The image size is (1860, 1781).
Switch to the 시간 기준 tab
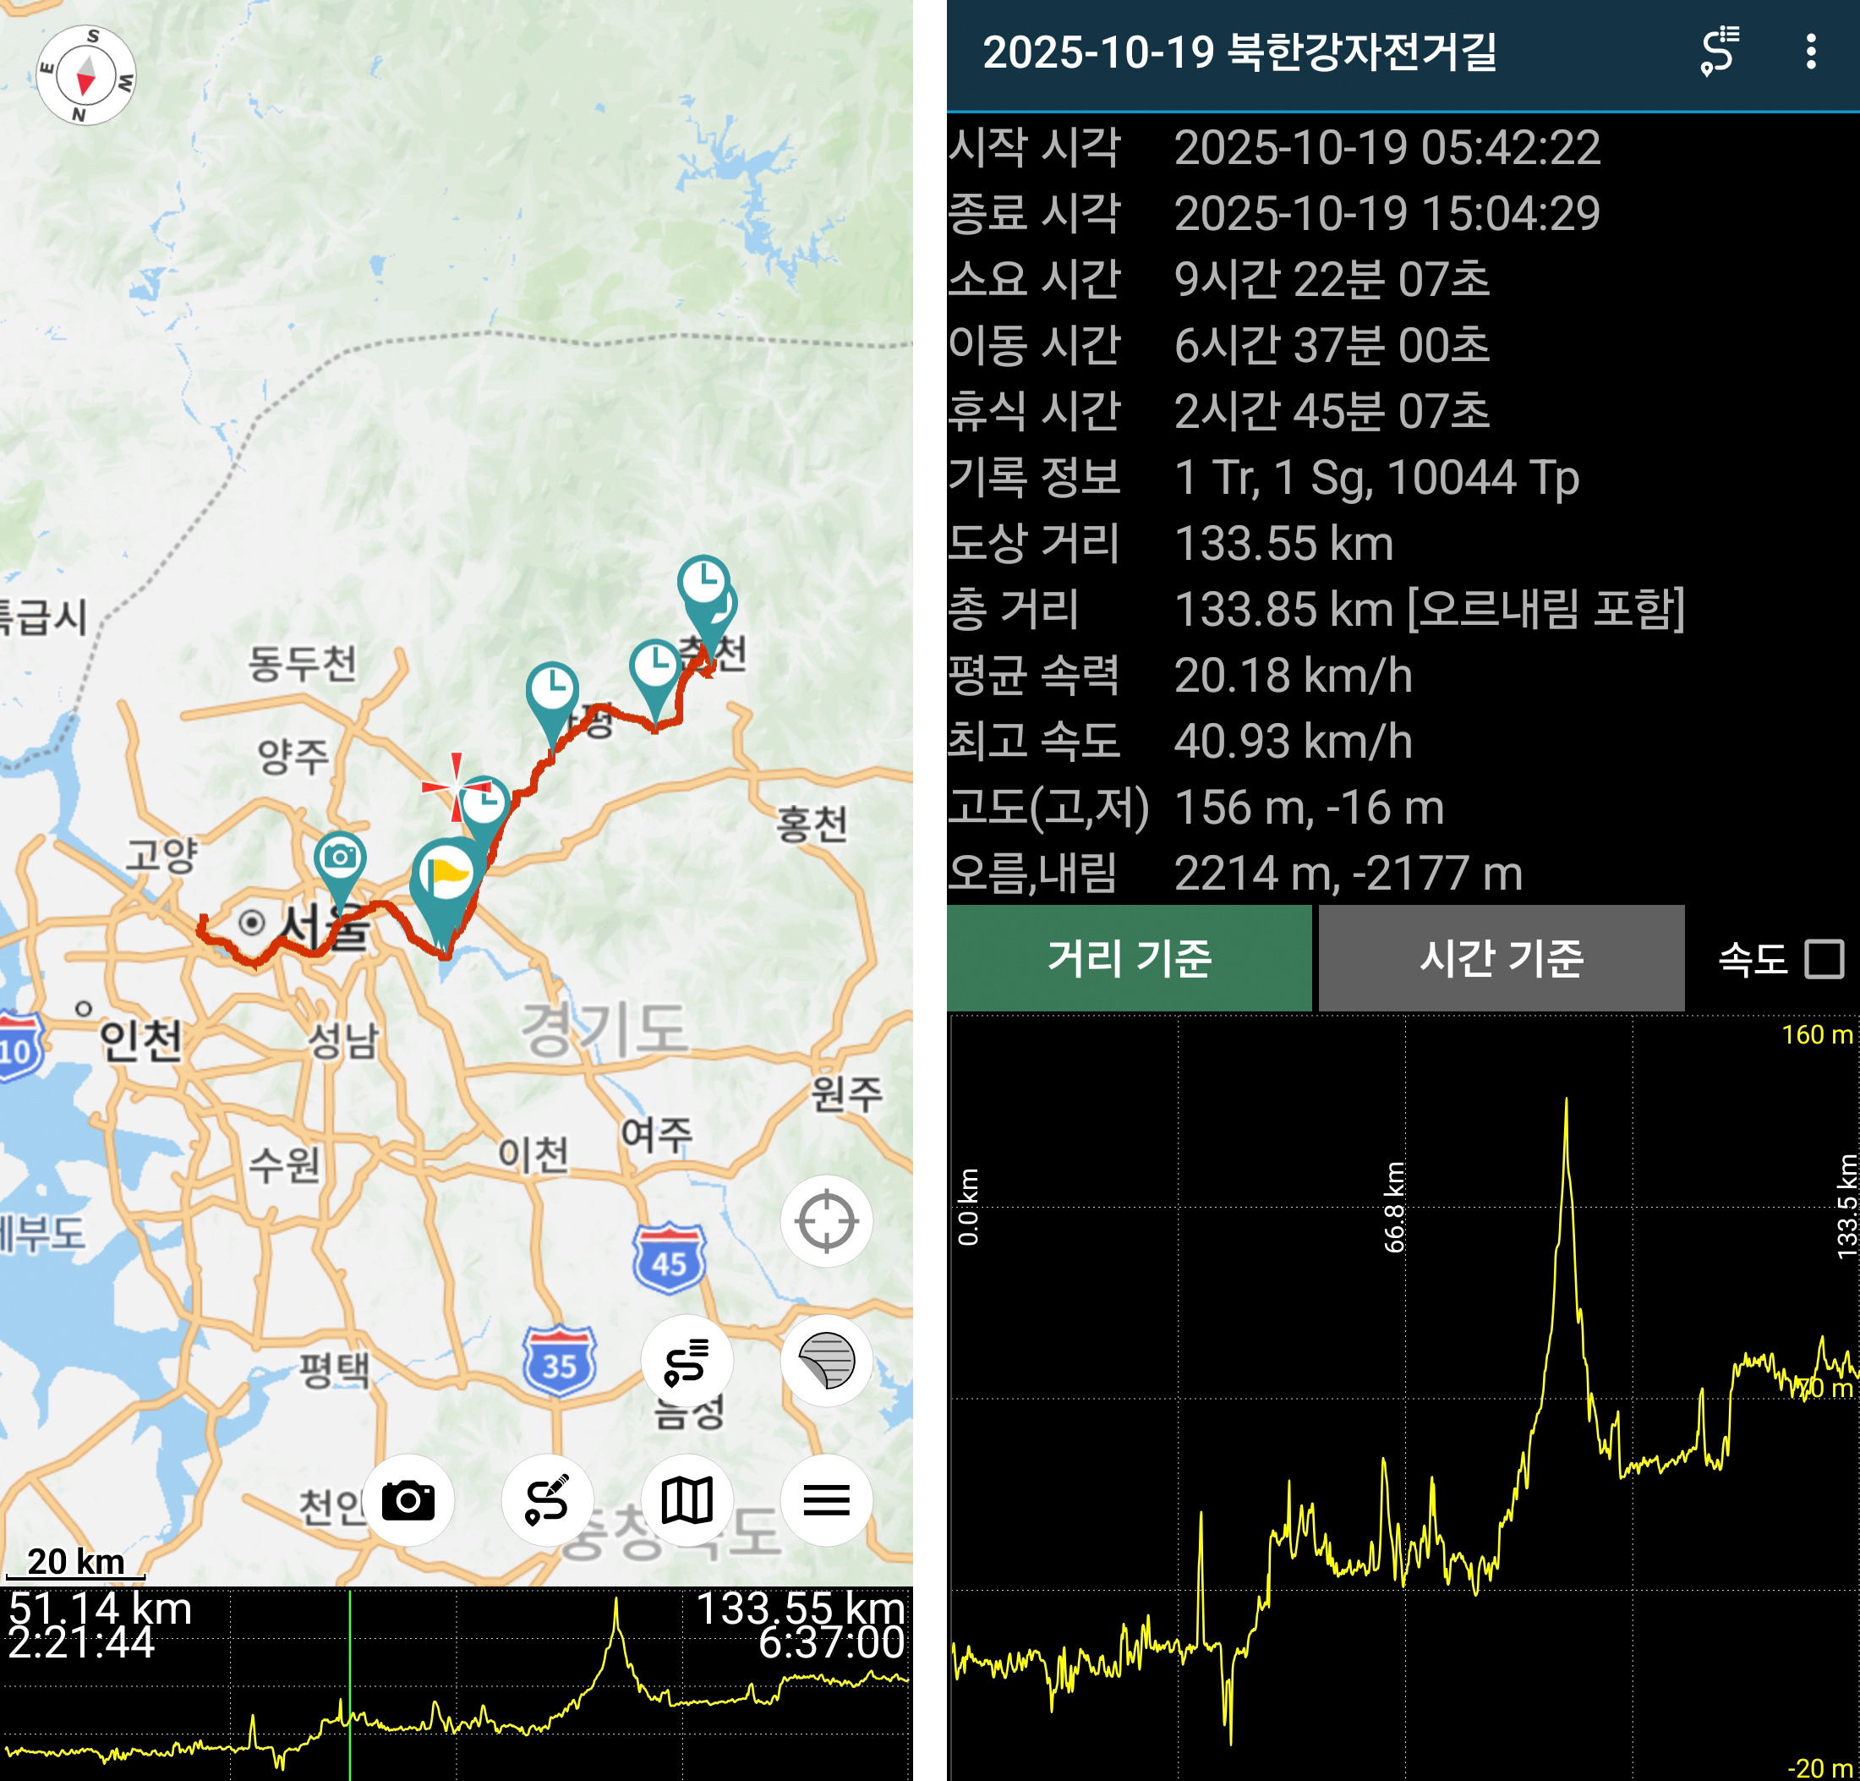1501,958
